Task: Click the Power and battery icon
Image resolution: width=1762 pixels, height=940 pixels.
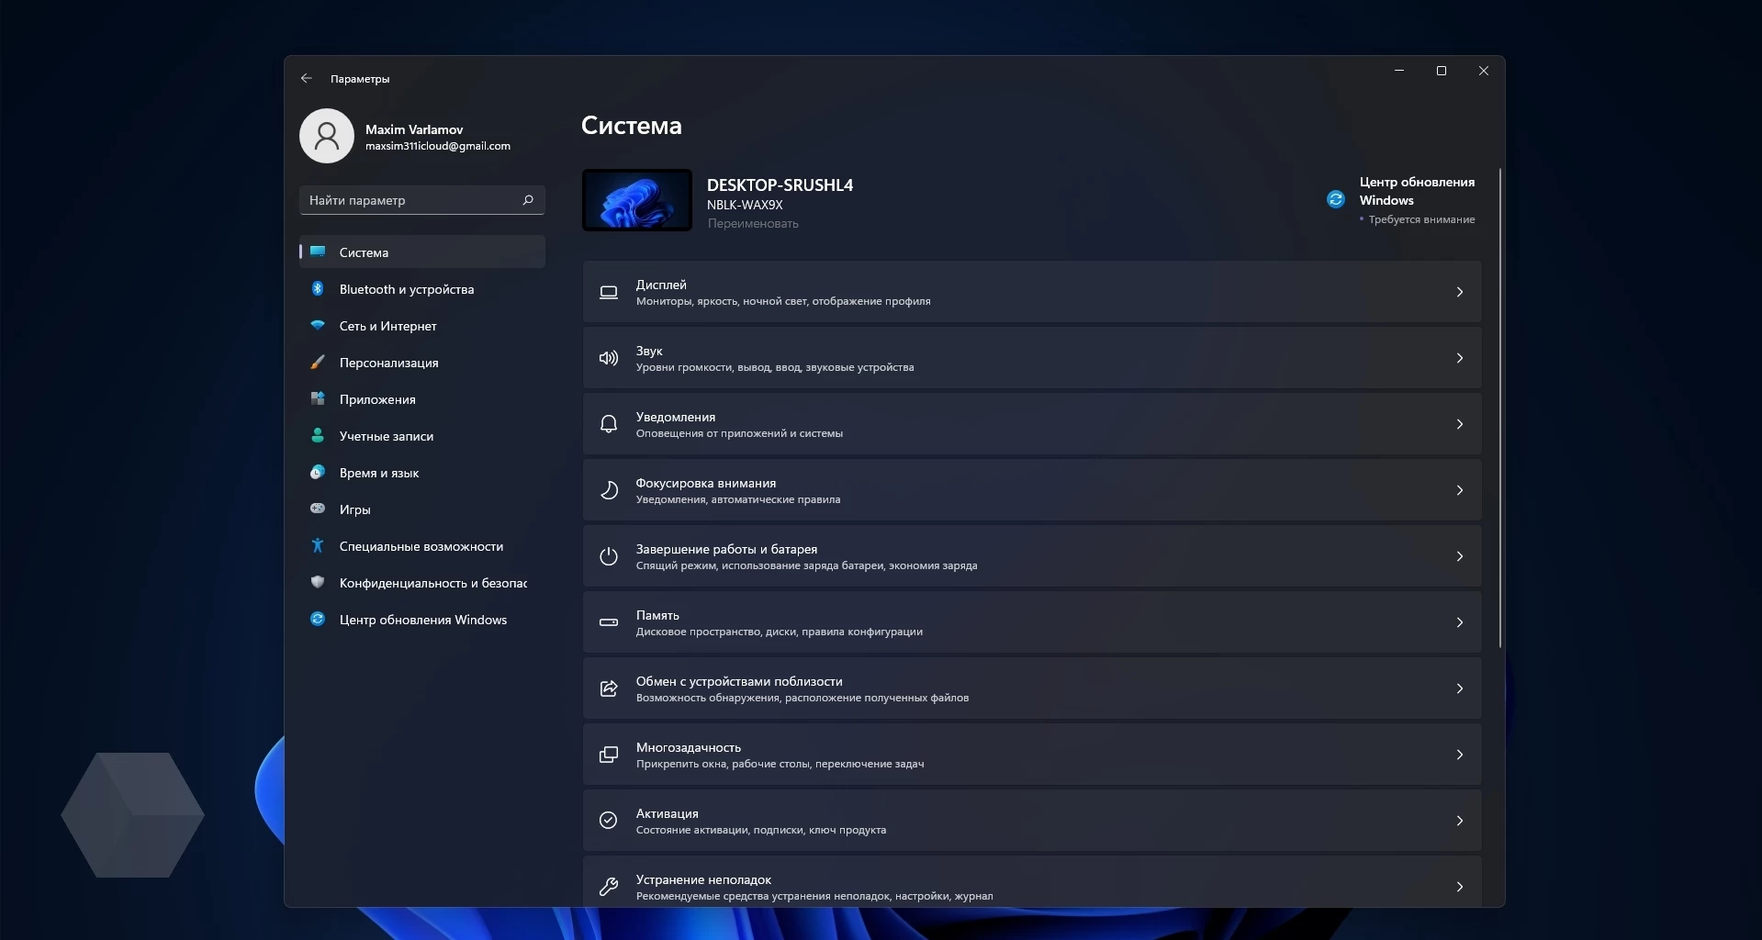Action: (609, 556)
